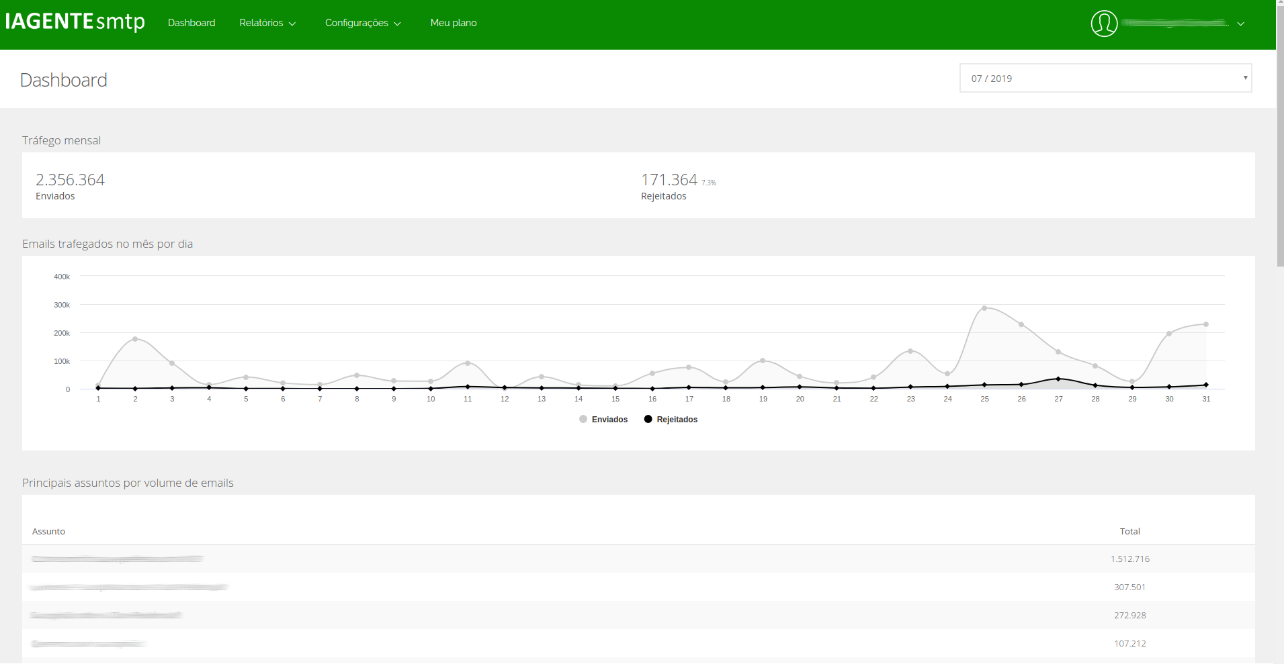Open the month selector showing 07 / 2019
This screenshot has width=1284, height=664.
coord(1105,78)
